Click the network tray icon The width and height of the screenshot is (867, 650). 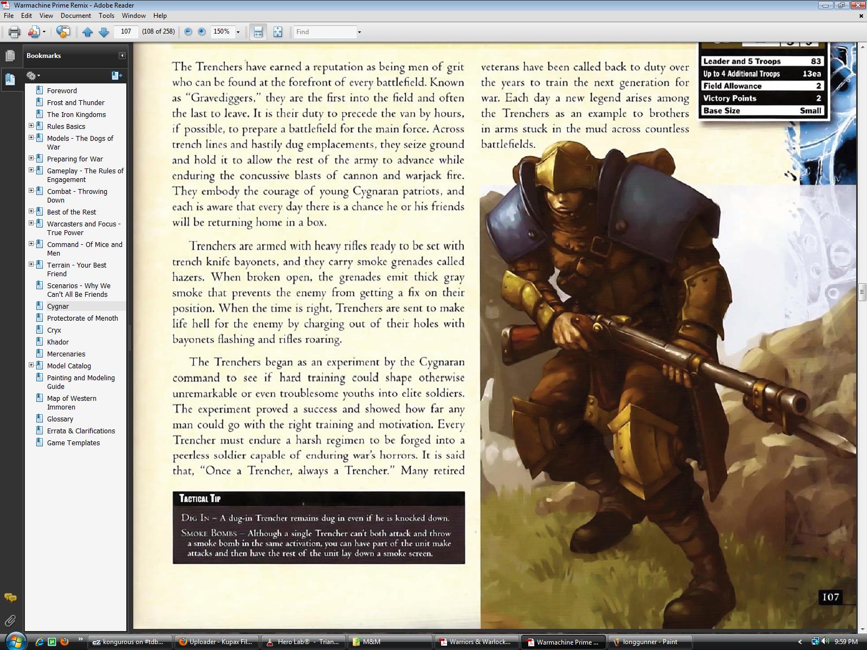click(815, 642)
